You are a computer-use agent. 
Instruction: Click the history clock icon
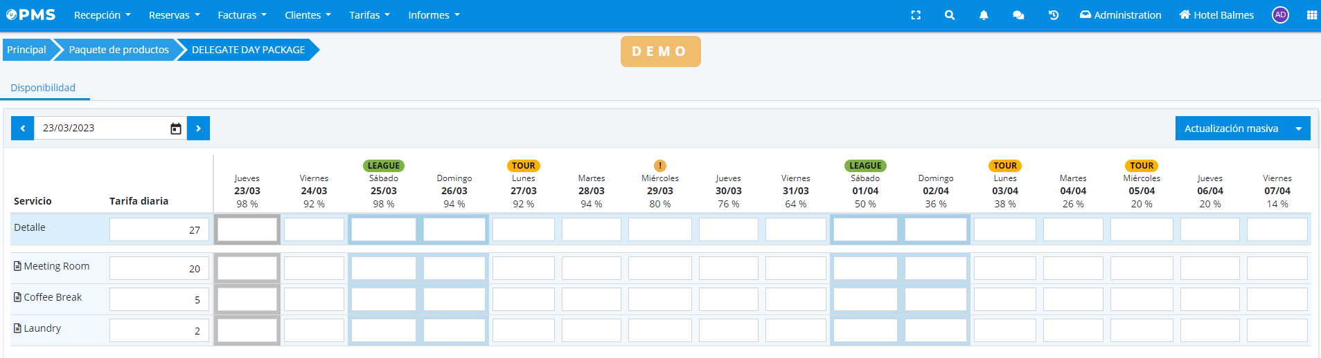[1054, 15]
